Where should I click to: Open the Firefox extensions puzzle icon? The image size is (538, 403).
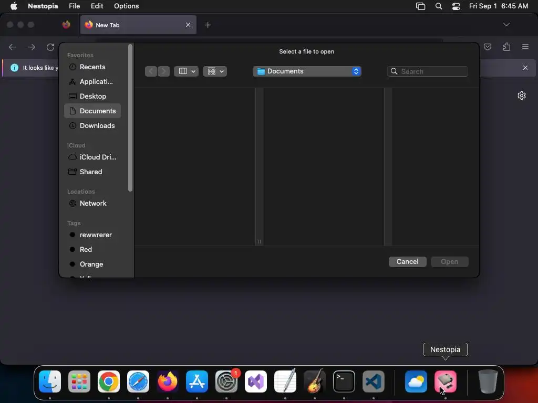pyautogui.click(x=506, y=47)
